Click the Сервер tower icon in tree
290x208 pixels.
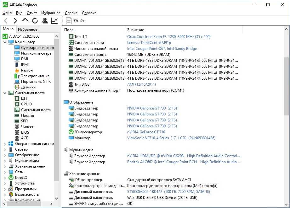point(11,149)
